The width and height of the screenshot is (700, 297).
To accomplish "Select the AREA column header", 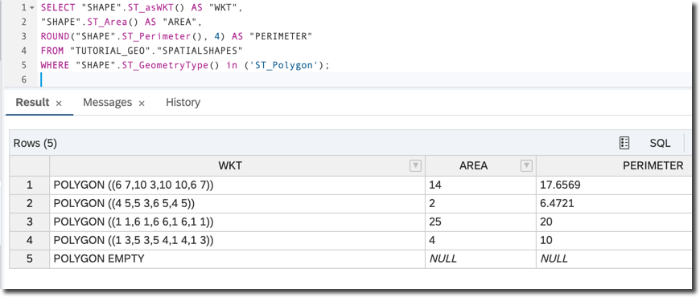I will click(481, 166).
